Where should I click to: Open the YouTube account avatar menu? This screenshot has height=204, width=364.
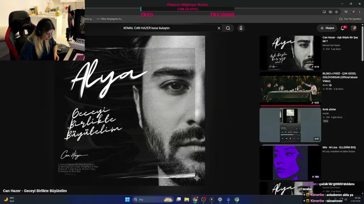click(353, 28)
